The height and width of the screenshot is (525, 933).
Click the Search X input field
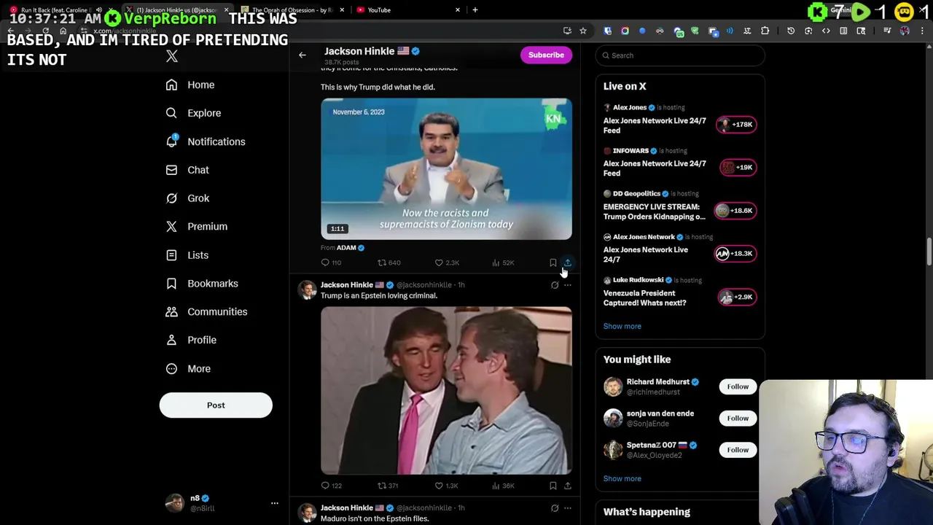pos(680,55)
